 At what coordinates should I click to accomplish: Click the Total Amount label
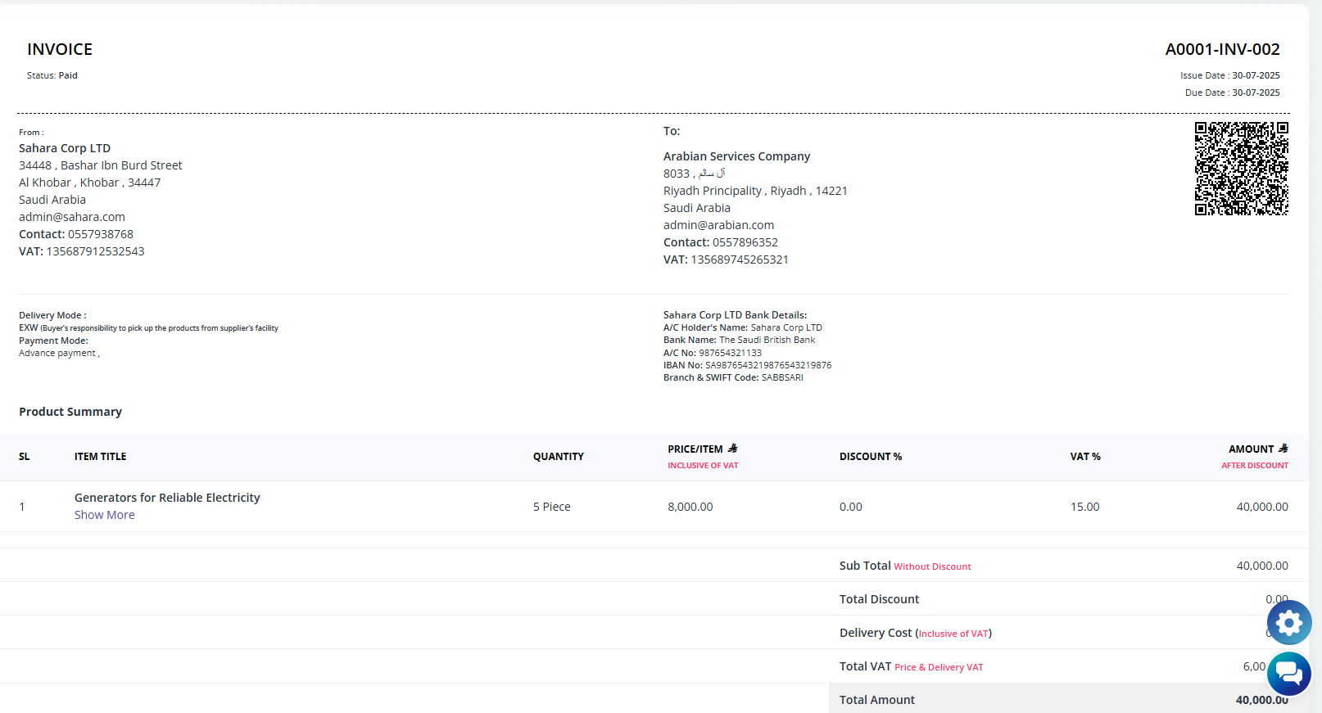[x=876, y=700]
